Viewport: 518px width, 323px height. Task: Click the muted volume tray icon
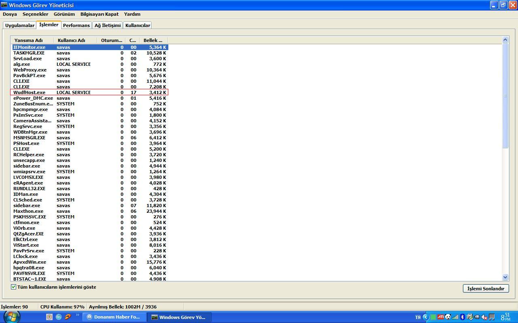tap(484, 317)
